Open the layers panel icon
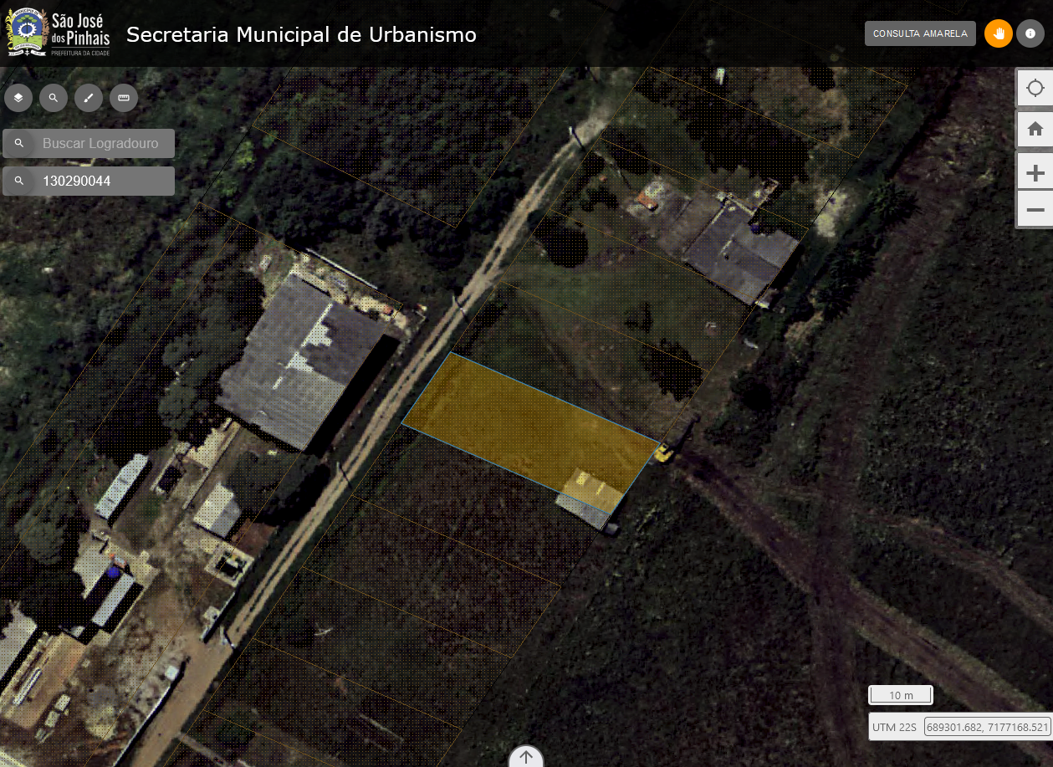 tap(18, 98)
